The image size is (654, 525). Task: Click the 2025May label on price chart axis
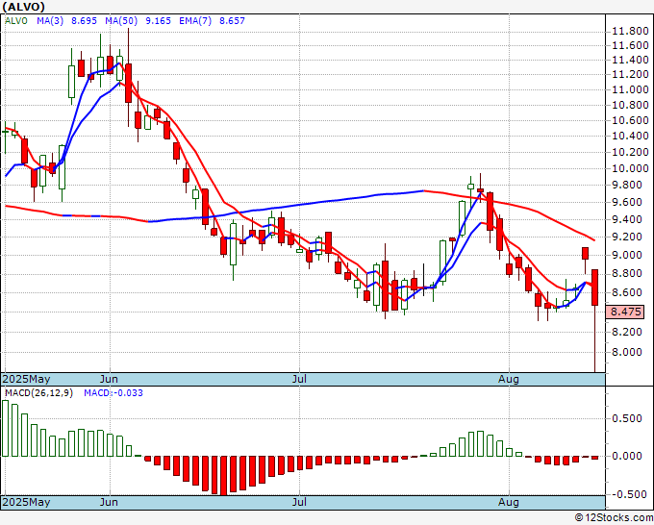tap(26, 379)
